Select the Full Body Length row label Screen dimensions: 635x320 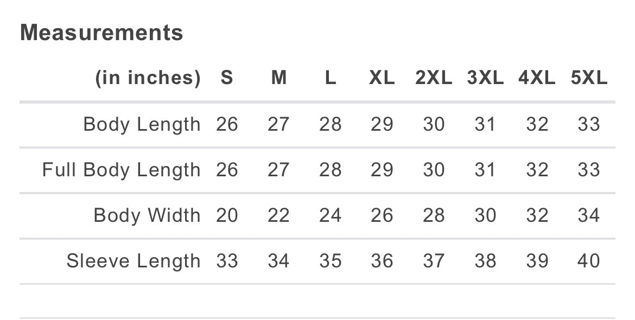pyautogui.click(x=121, y=170)
